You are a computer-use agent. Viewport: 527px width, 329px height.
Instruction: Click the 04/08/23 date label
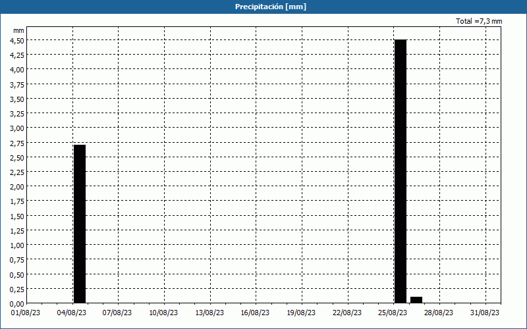(x=72, y=313)
